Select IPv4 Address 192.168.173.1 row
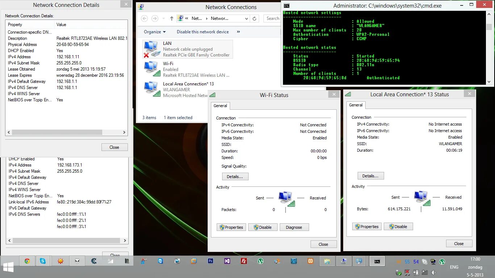Screen dimensions: 495x278 coord(68,165)
